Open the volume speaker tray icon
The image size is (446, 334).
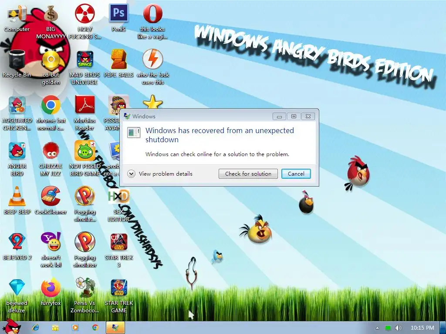399,328
